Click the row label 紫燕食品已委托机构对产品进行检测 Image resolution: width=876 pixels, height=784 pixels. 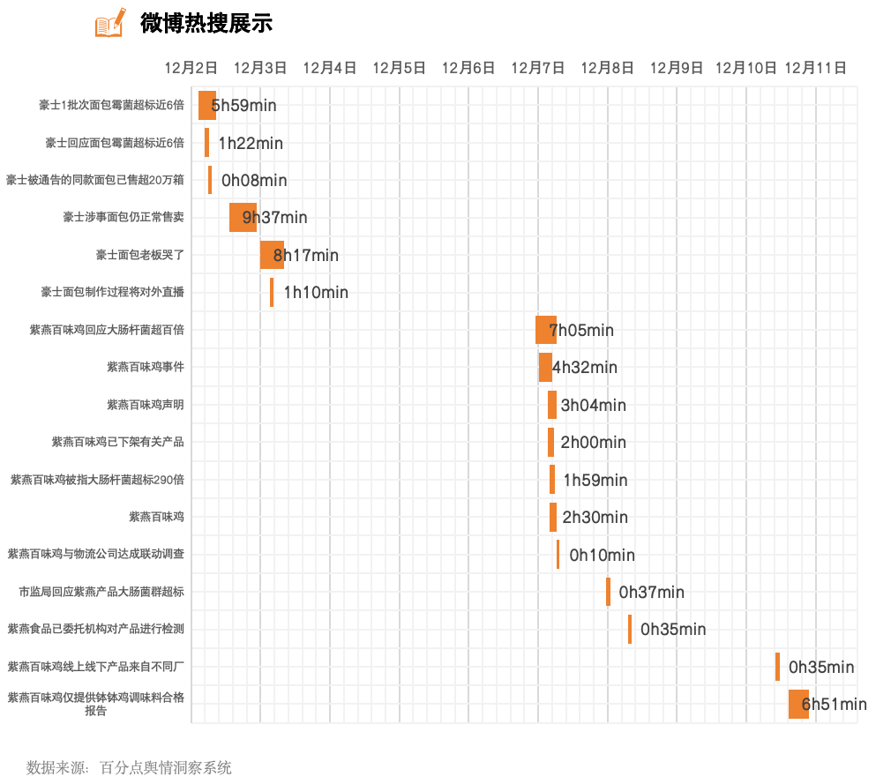click(95, 630)
